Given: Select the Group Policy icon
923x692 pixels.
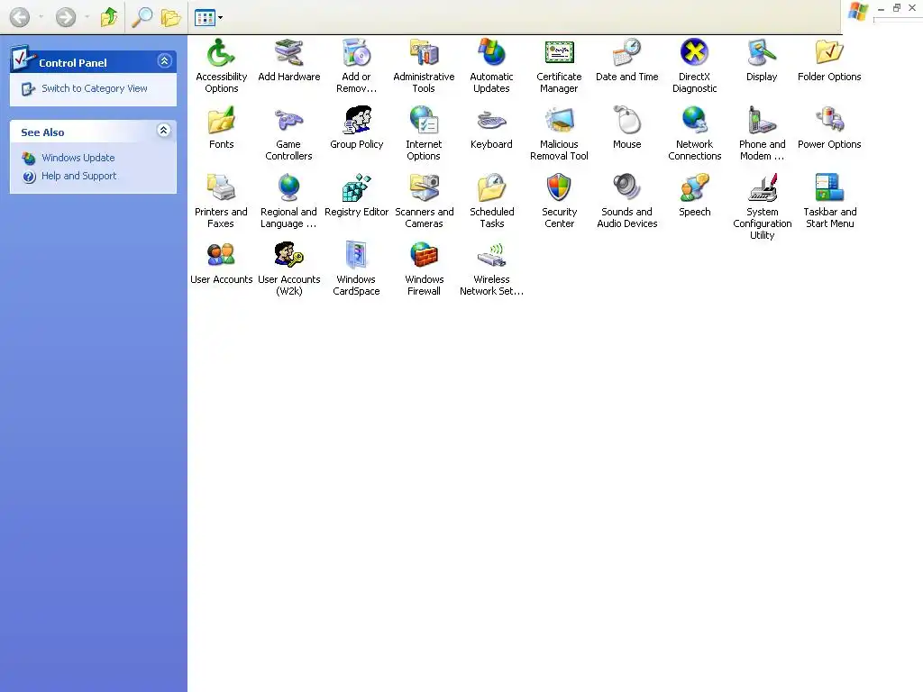Looking at the screenshot, I should [x=356, y=121].
